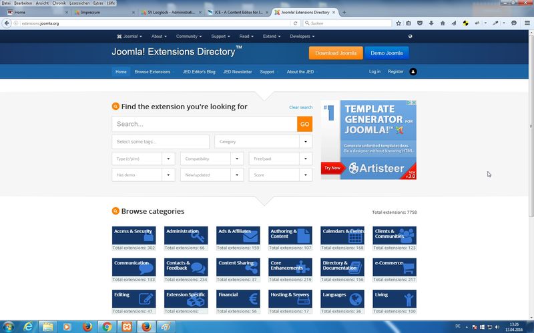Viewport: 534px width, 333px height.
Task: Open the Communication category tile
Action: tap(134, 267)
